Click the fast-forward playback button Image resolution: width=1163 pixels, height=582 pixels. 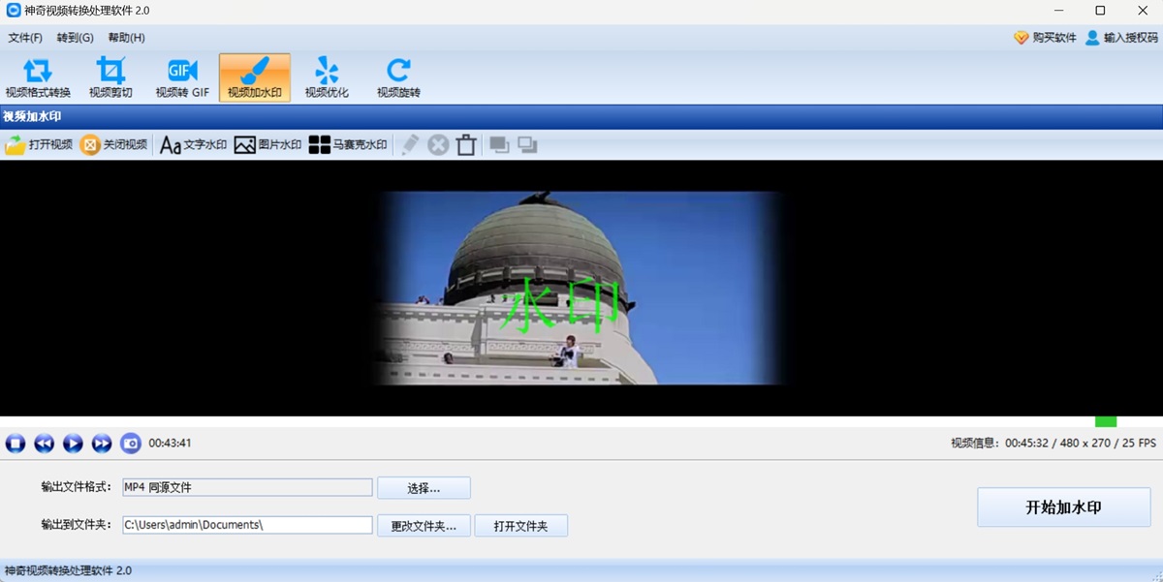pos(102,444)
